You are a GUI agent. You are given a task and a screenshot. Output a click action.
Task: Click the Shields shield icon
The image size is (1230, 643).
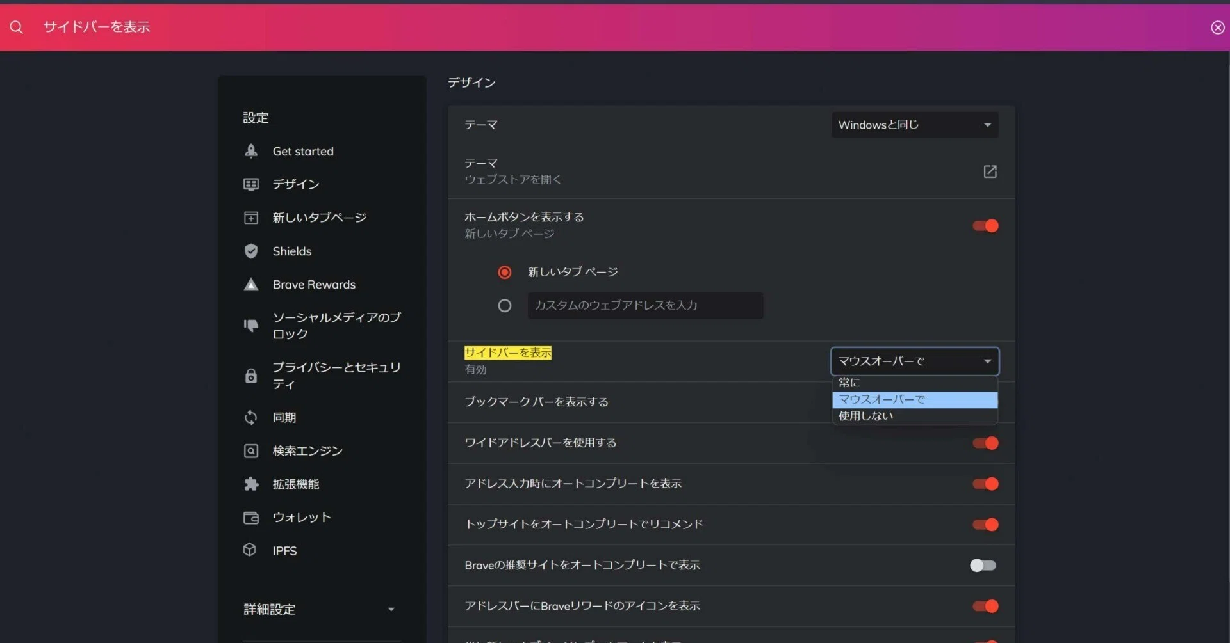tap(251, 251)
